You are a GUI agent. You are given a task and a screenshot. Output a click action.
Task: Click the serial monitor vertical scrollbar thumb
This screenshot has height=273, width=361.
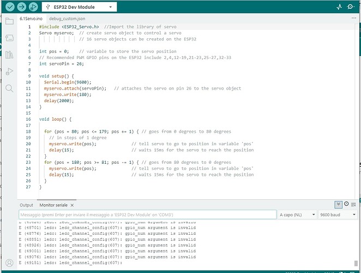[356, 263]
